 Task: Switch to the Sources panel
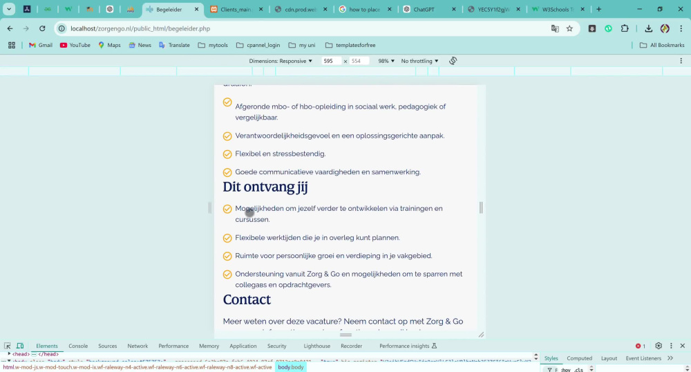[108, 346]
